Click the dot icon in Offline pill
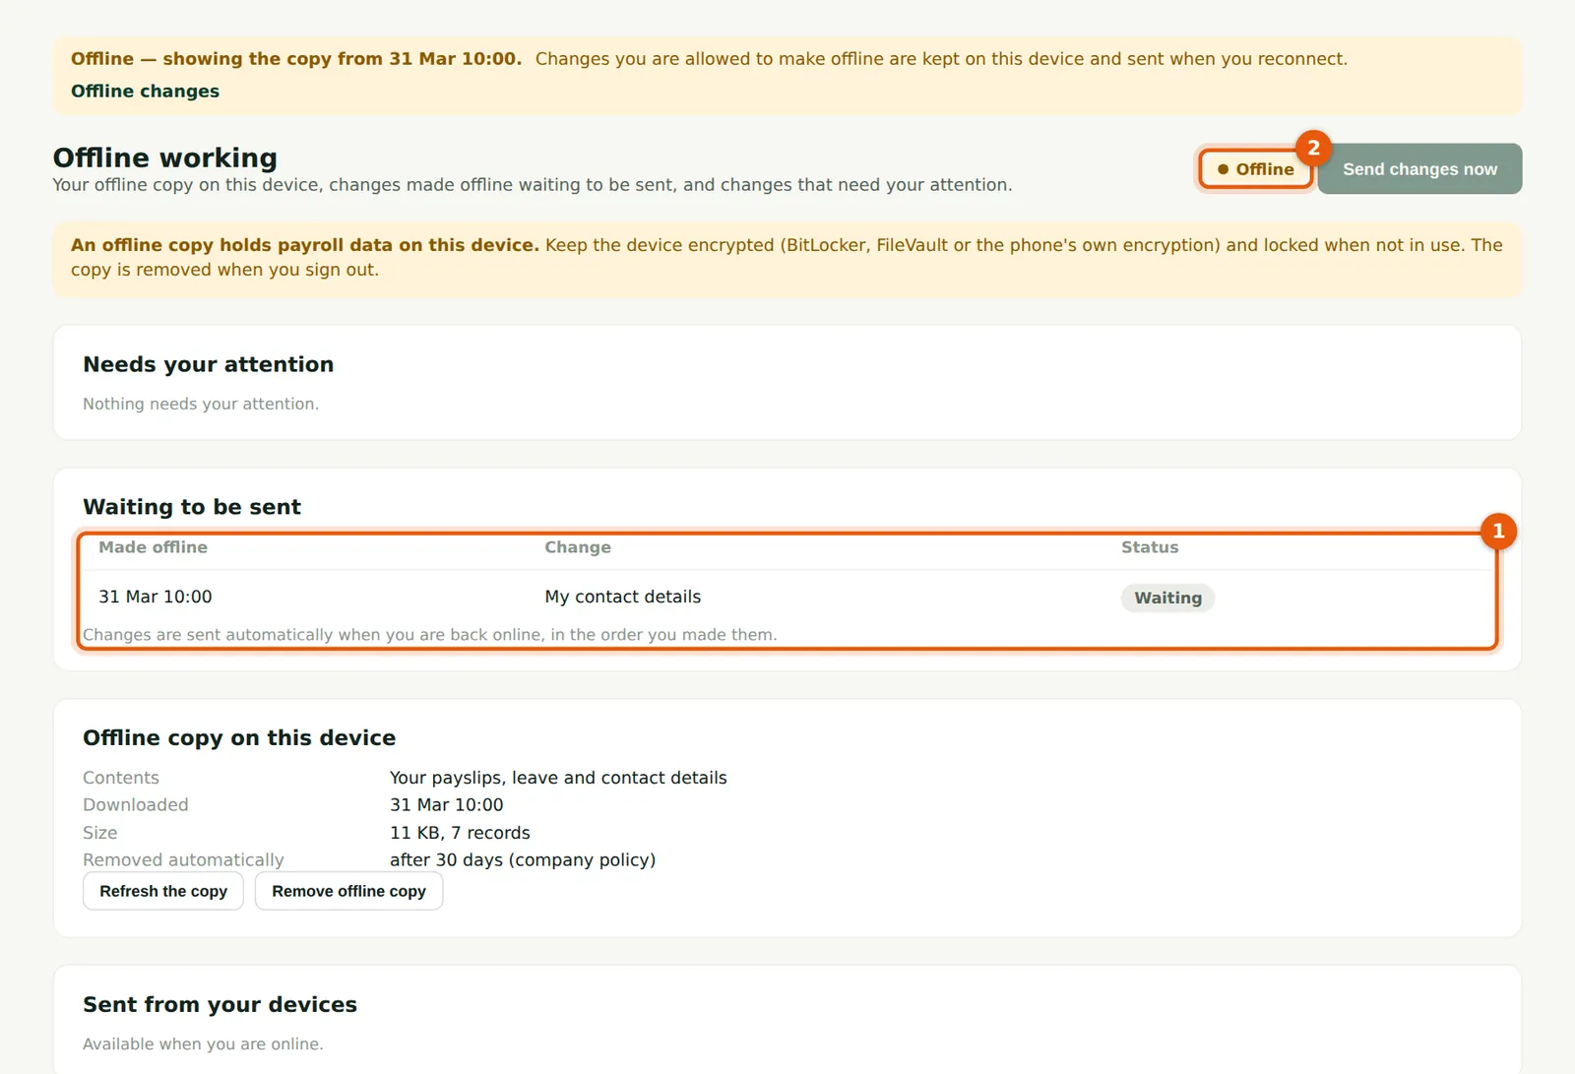The height and width of the screenshot is (1074, 1575). [x=1223, y=169]
